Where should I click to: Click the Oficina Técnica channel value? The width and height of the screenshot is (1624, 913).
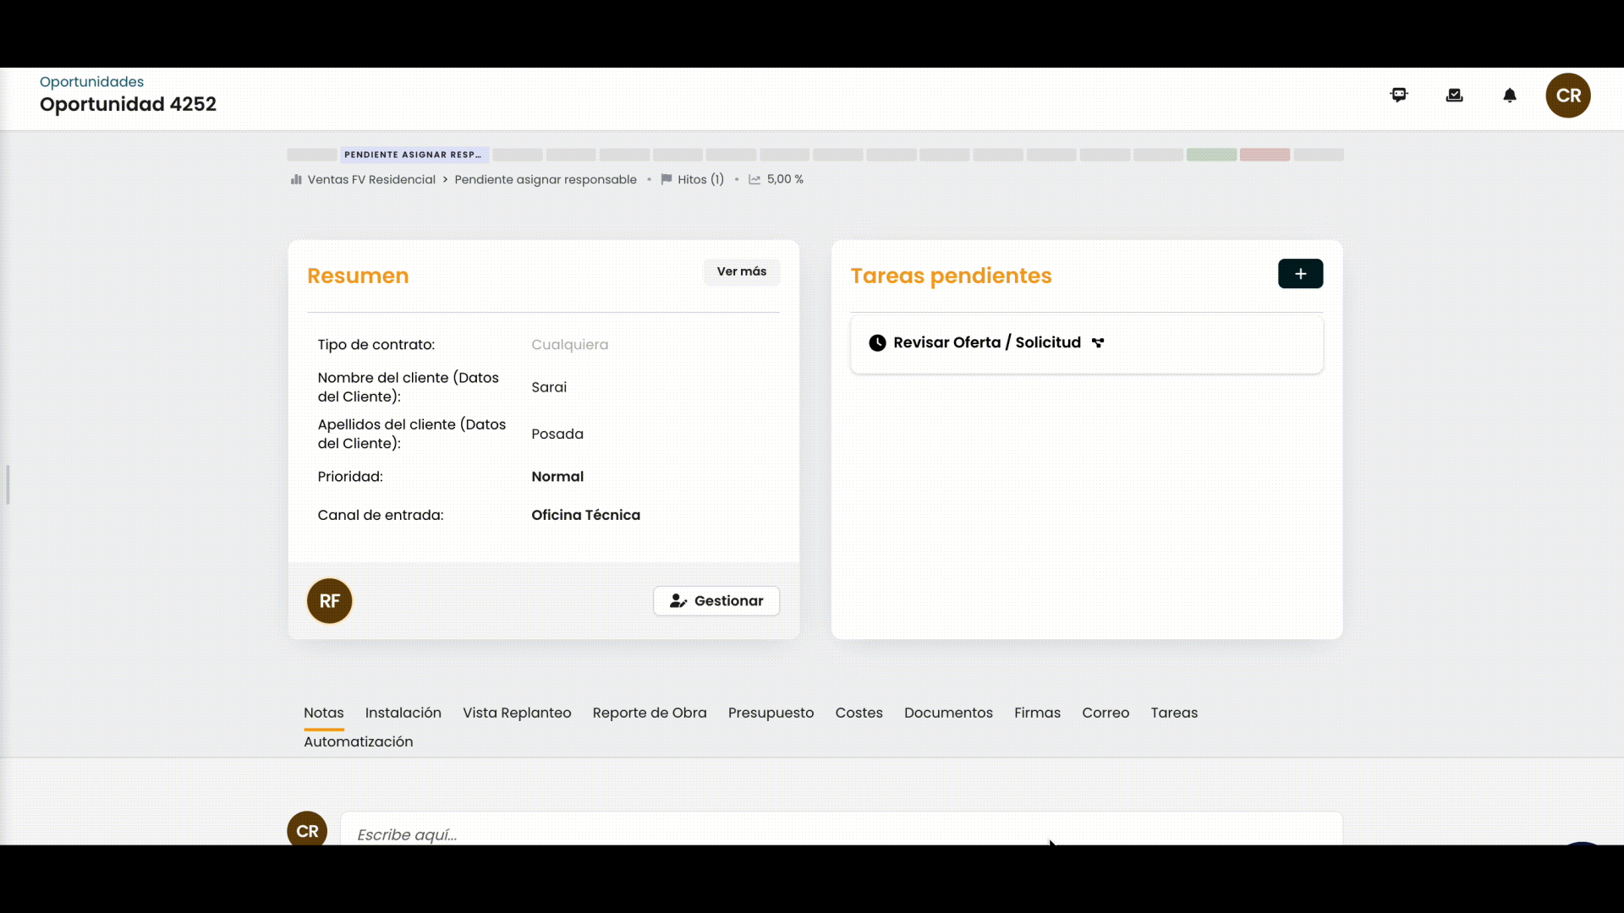[x=585, y=515]
